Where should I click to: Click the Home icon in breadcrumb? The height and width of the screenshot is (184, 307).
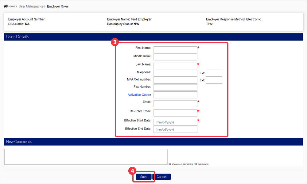5,6
